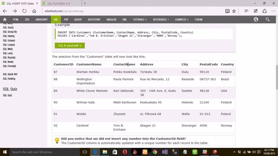Launch Chrome from the taskbar
278x156 pixels.
point(155,152)
